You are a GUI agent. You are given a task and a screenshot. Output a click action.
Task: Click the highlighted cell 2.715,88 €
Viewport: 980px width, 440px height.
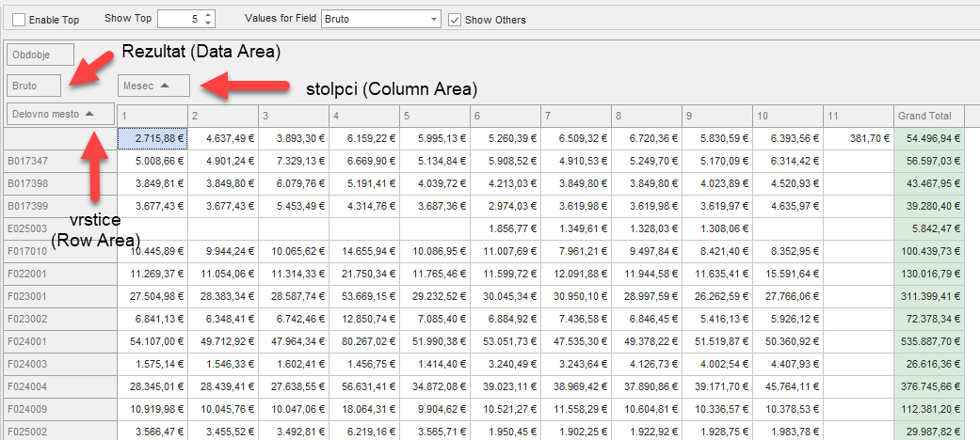[x=153, y=138]
